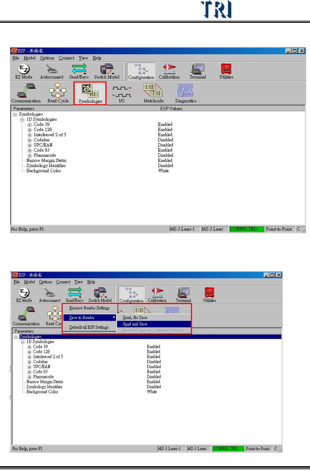This screenshot has width=310, height=470.
Task: Open Model menu in upper ESP window
Action: click(x=30, y=58)
